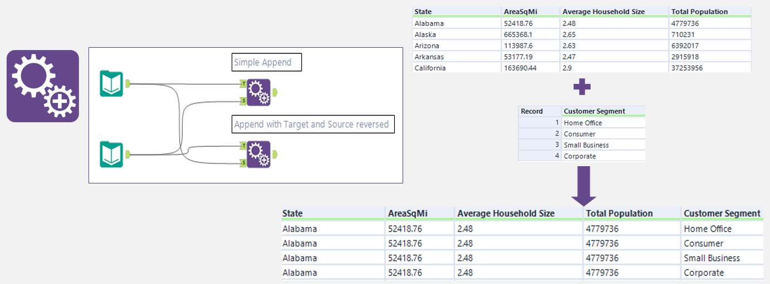Click the purple plus sign between the tables
Viewport: 770px width, 284px height.
point(582,87)
